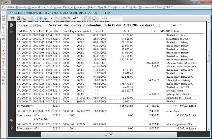Print the PDF using the printer icon
Screen dimensions: 212x139
tap(13, 18)
